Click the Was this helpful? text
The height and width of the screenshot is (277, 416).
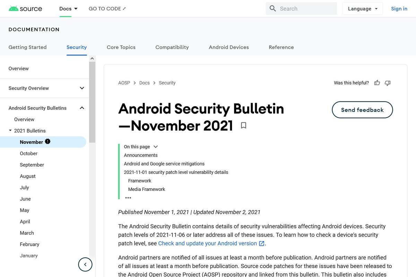tap(351, 83)
